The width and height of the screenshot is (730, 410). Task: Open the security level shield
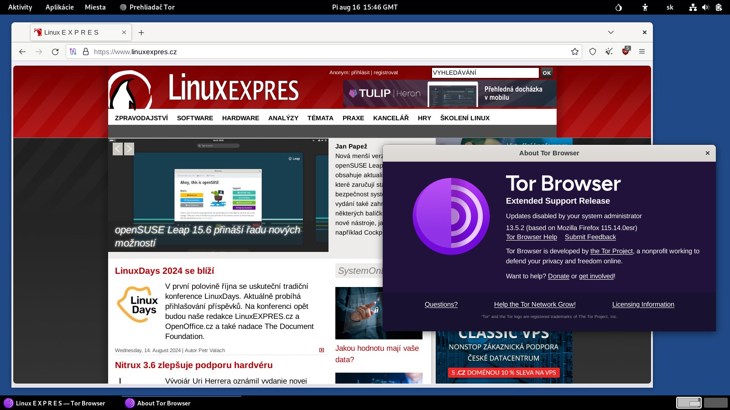click(x=593, y=52)
